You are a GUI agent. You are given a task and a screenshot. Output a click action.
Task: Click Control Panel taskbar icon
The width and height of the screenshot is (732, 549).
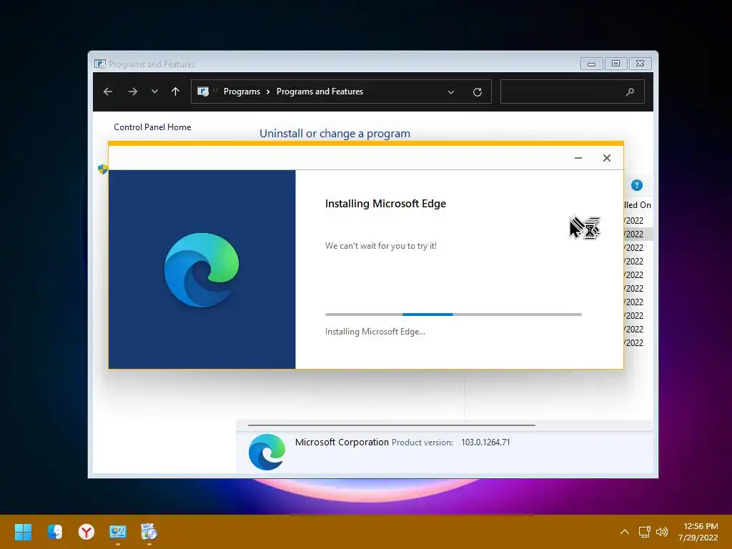click(118, 532)
